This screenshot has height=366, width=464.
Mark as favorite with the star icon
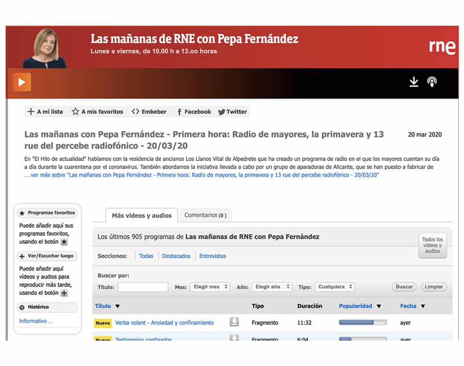[97, 112]
